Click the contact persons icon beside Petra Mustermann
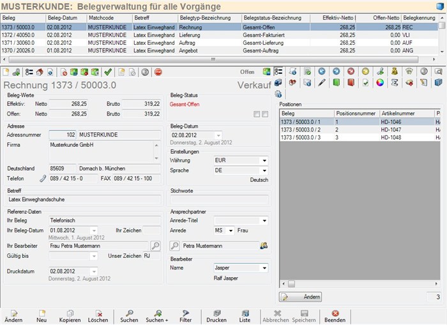The width and height of the screenshot is (447, 325). tap(264, 246)
